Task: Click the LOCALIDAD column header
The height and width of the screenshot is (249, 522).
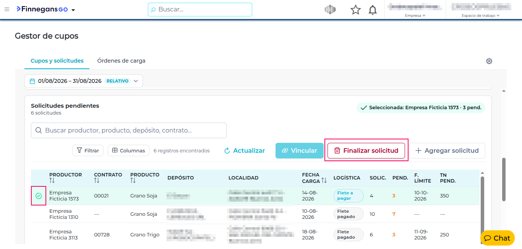Action: pos(243,178)
